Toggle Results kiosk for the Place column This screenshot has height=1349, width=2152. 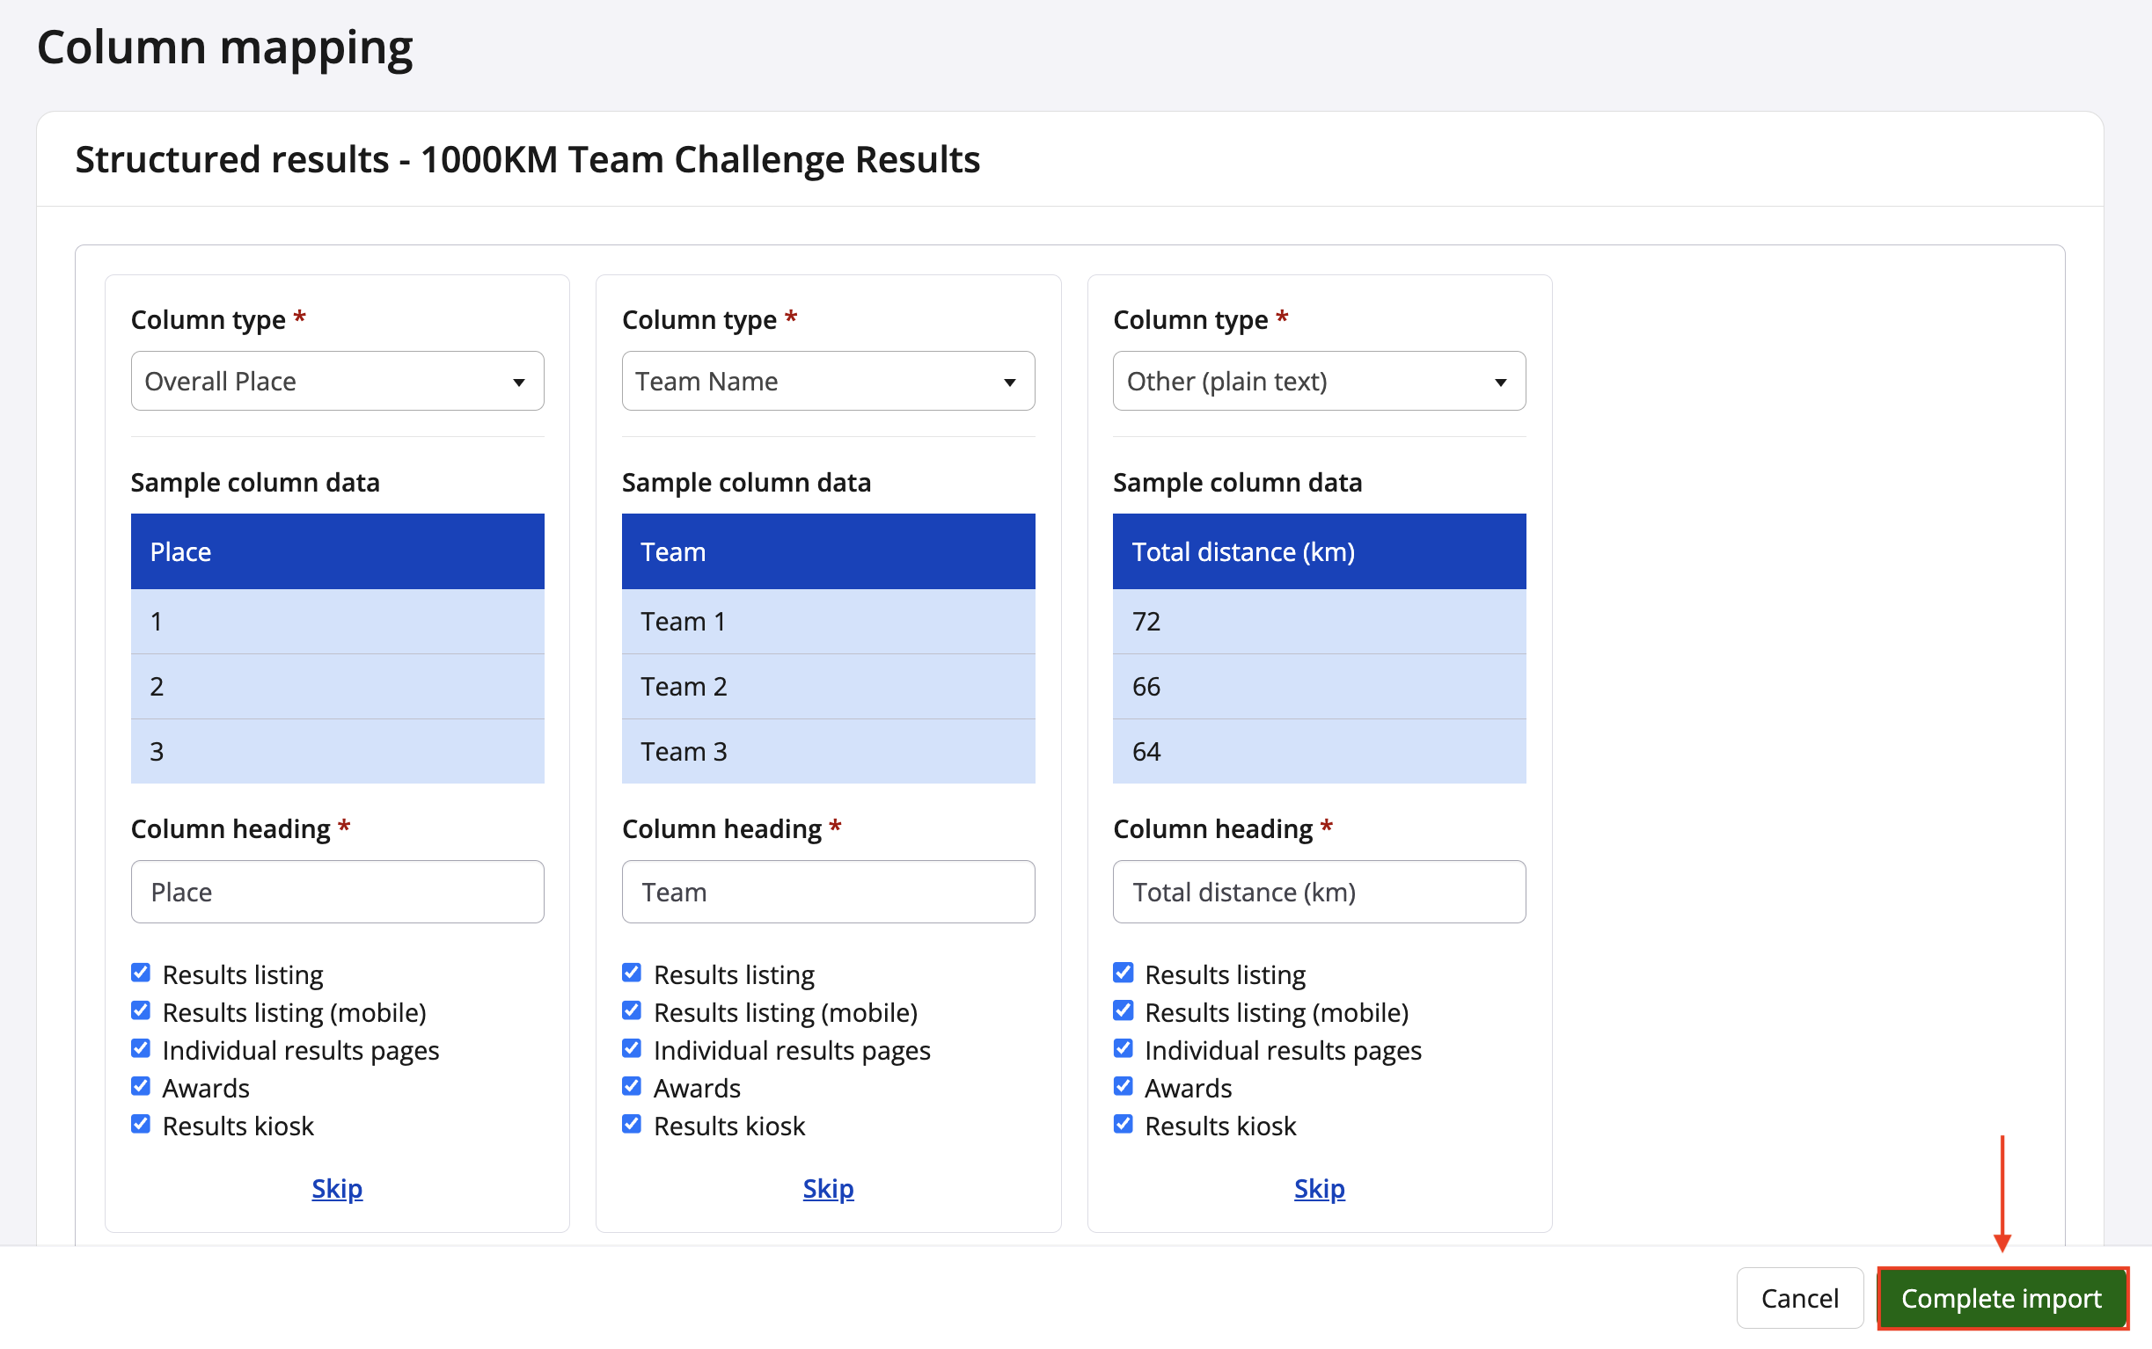pyautogui.click(x=141, y=1124)
